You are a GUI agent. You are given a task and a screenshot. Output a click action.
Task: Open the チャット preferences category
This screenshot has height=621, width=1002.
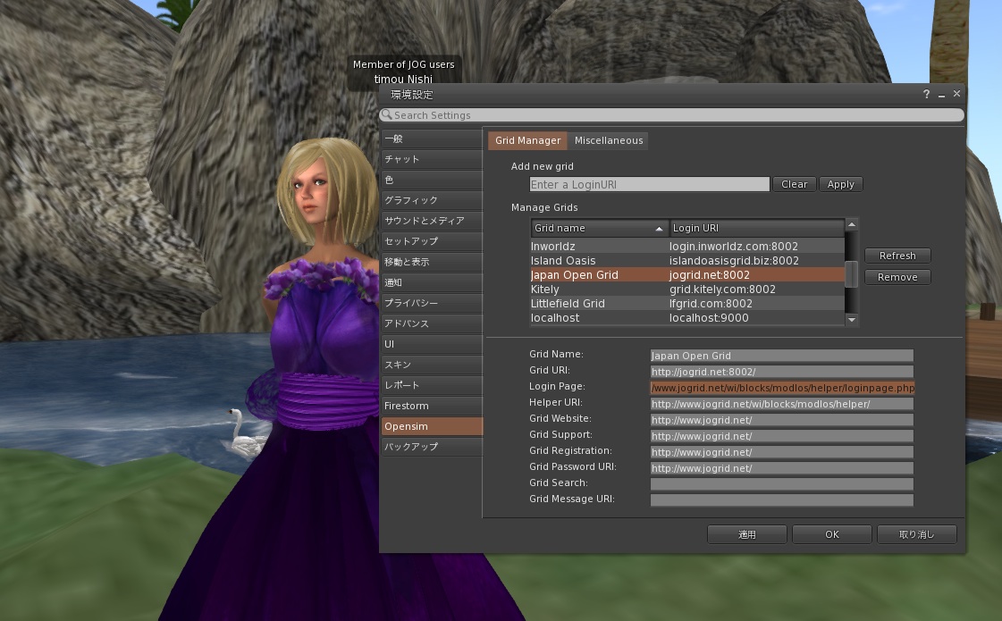tap(432, 159)
